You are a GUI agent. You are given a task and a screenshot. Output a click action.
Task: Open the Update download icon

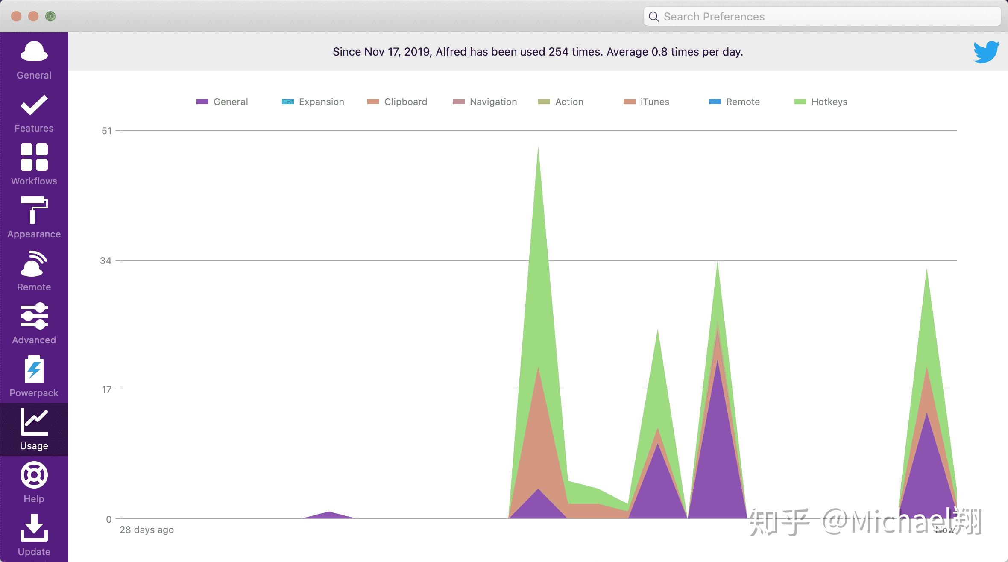tap(34, 528)
